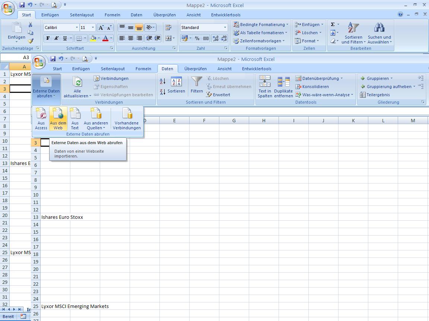Switch to Formeln tab in front window

tap(143, 69)
